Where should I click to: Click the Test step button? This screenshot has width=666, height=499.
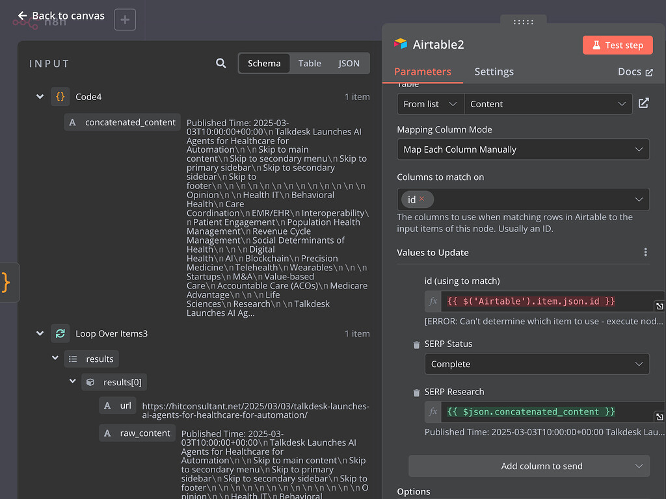617,45
